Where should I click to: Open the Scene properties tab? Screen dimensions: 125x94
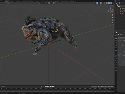point(116,45)
